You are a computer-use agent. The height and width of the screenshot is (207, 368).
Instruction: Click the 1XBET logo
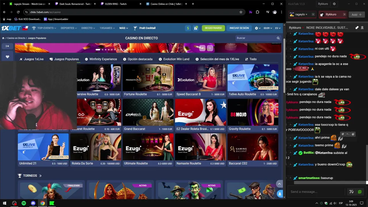pos(11,28)
